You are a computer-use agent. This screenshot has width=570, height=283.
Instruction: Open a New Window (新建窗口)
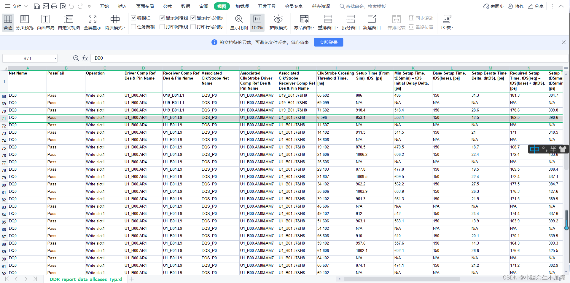(x=372, y=22)
